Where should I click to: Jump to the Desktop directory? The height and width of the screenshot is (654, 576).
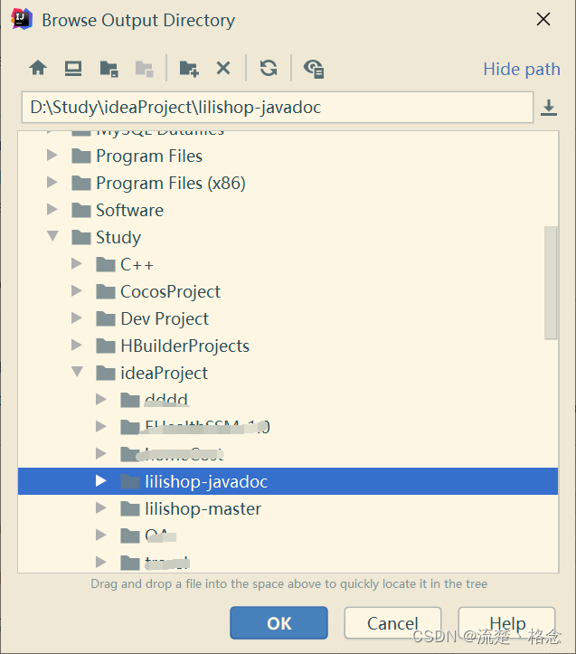pos(73,68)
